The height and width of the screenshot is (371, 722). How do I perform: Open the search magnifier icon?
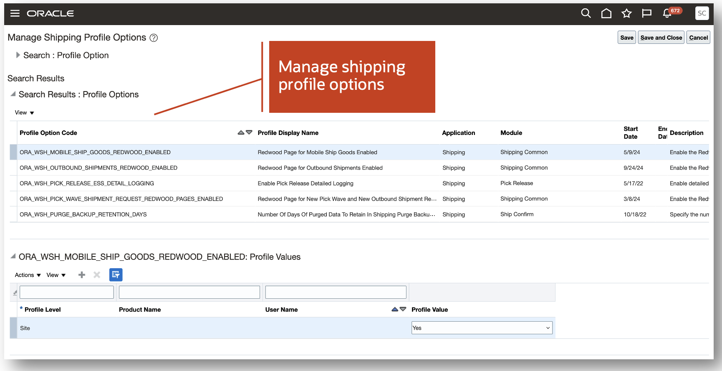[x=586, y=13]
